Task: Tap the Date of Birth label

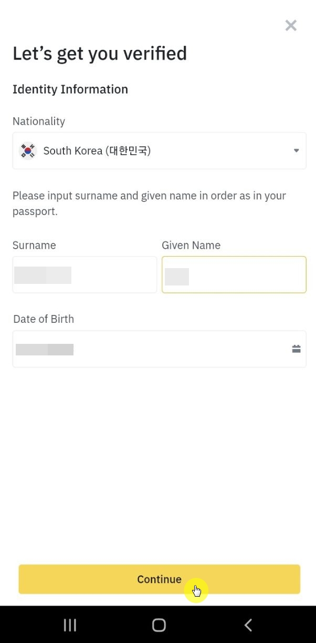Action: coord(43,319)
